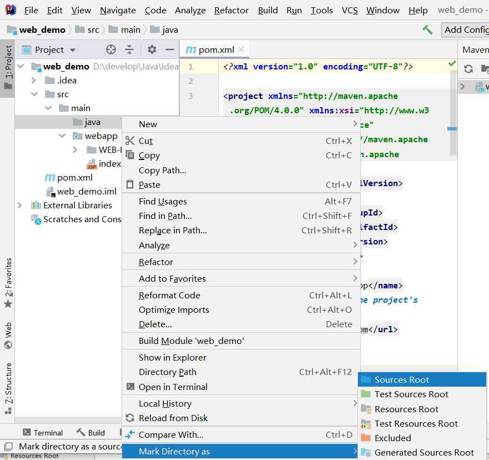
Task: Open Project panel settings gear
Action: pos(152,49)
